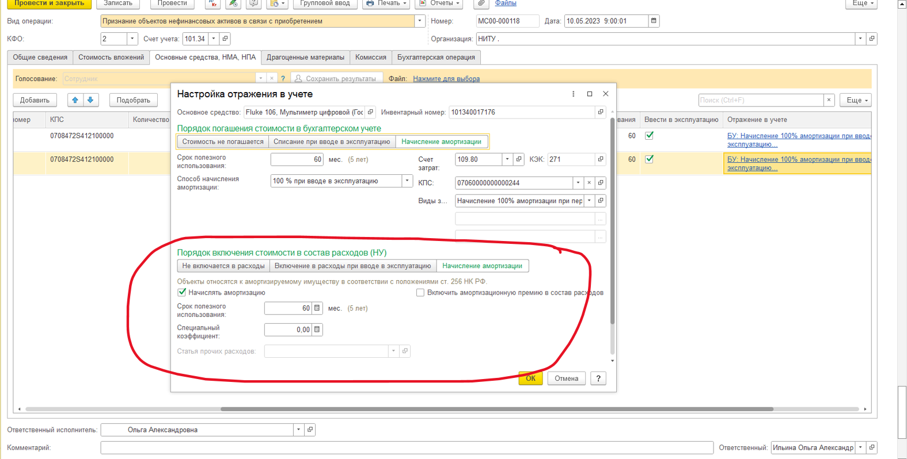Expand Организация dropdown
The width and height of the screenshot is (907, 459).
point(860,39)
